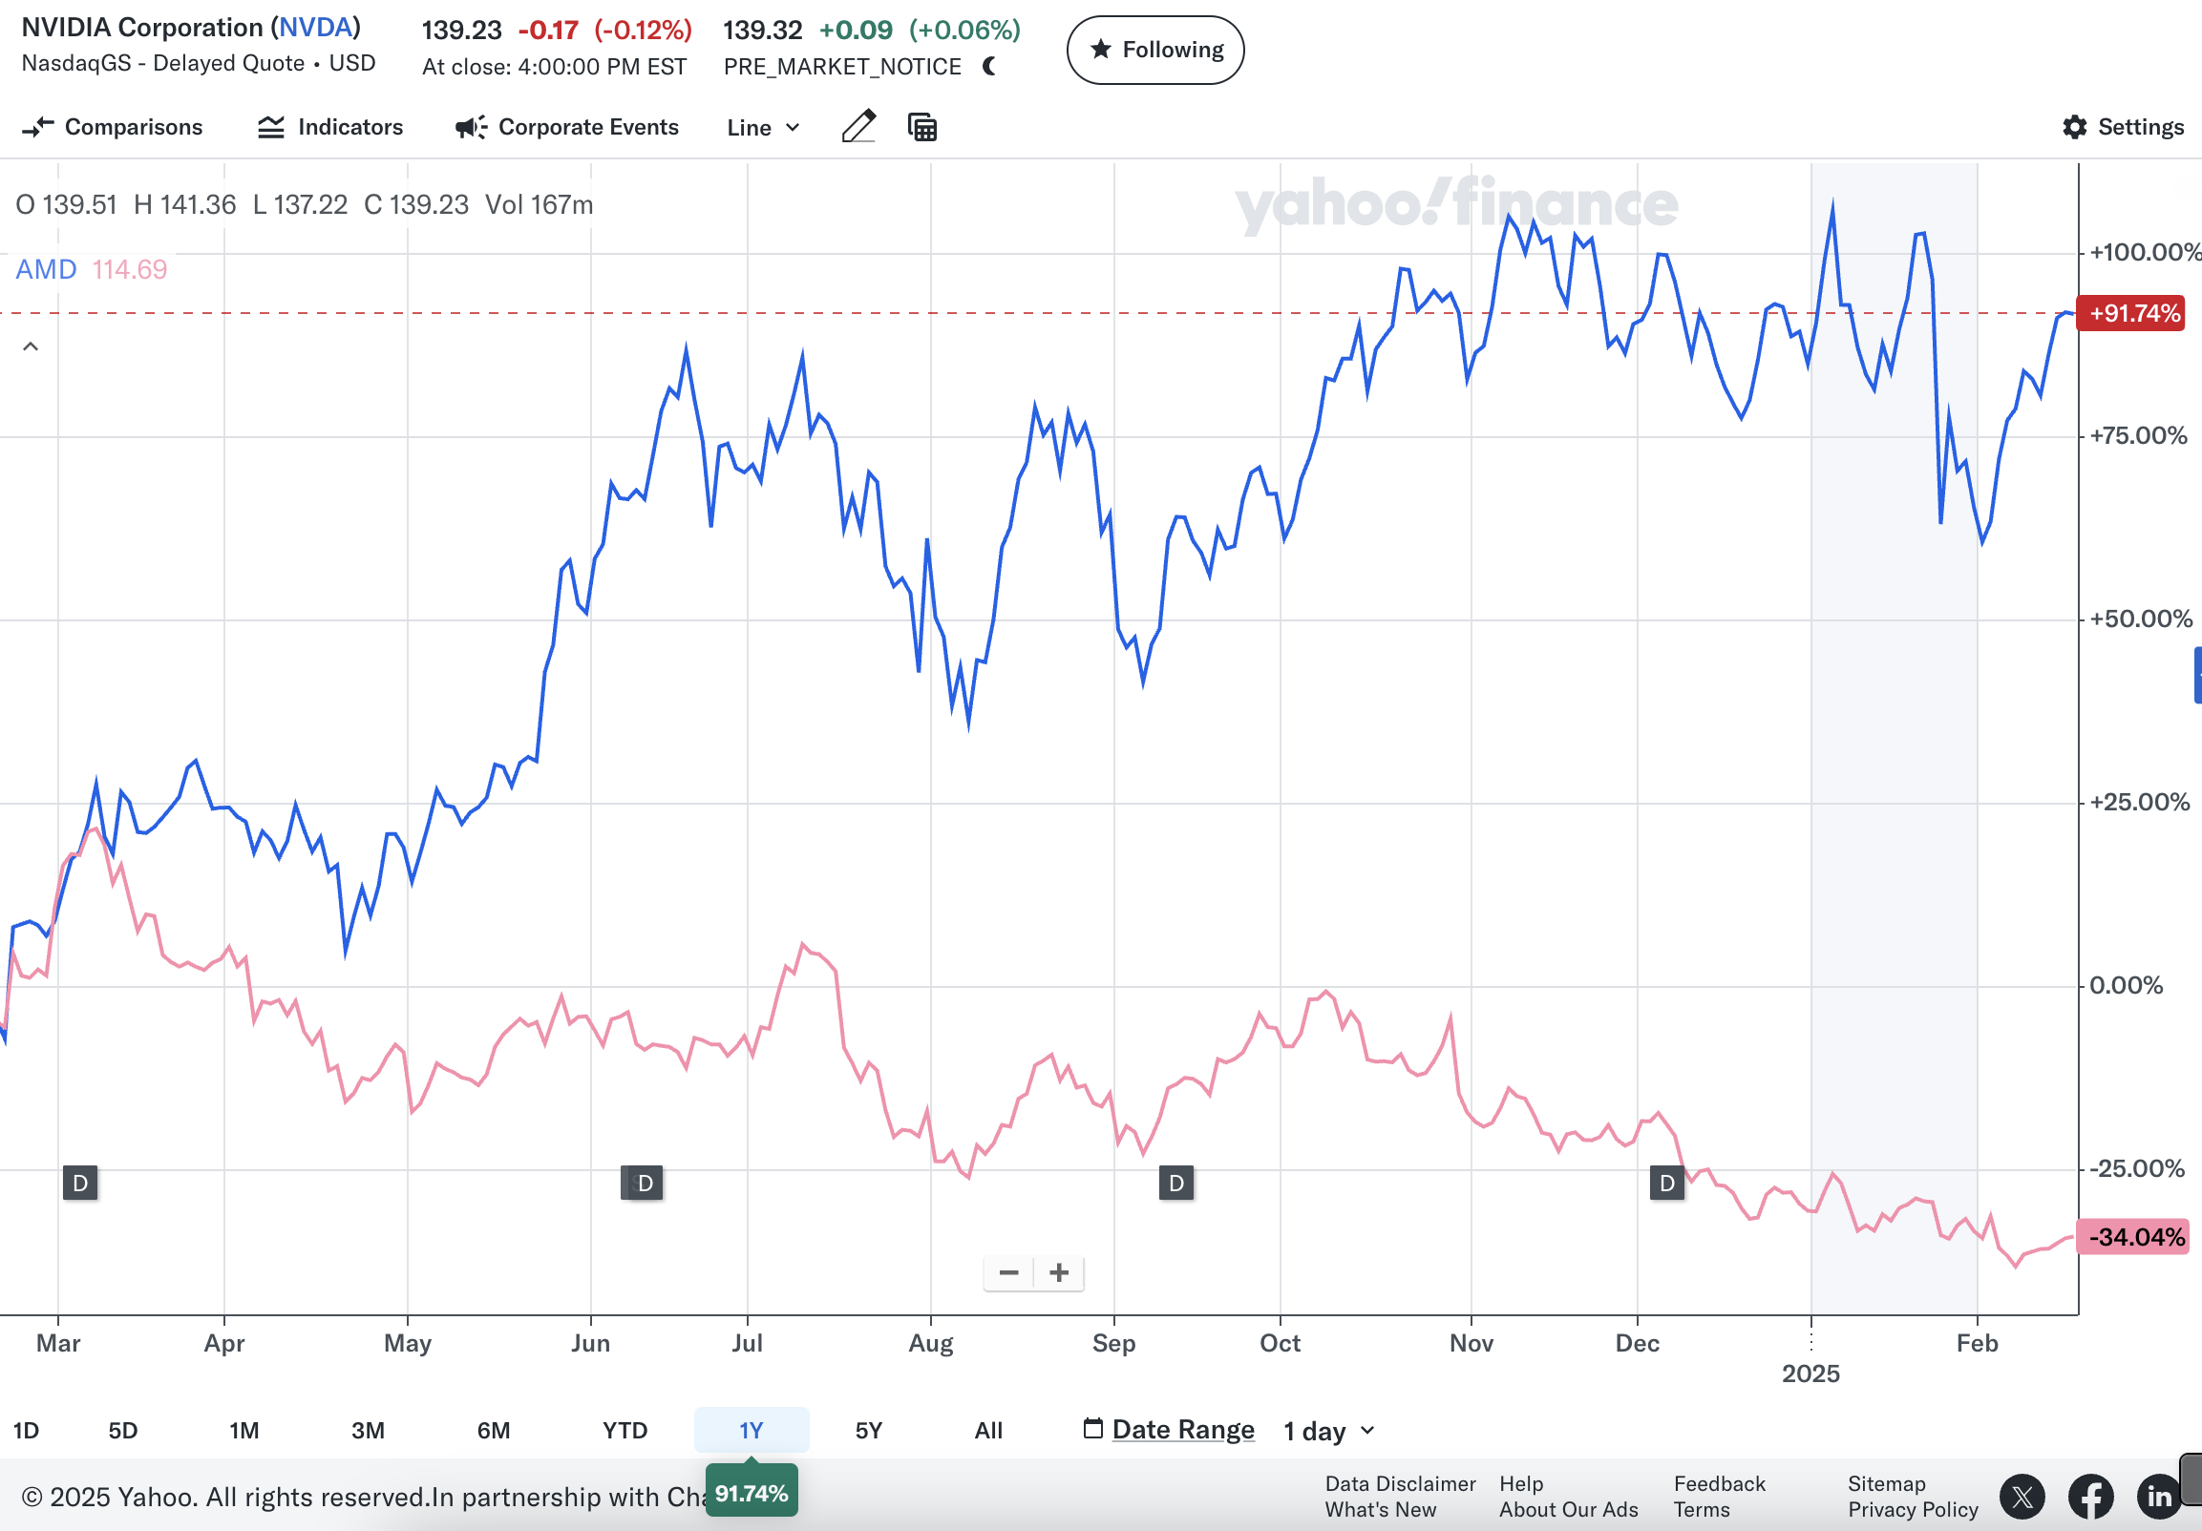This screenshot has height=1531, width=2202.
Task: Select the YTD time range tab
Action: 625,1431
